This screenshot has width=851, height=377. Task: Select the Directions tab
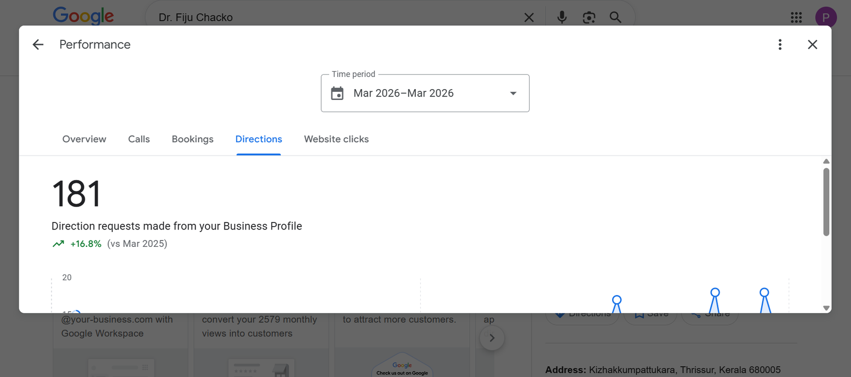[258, 139]
